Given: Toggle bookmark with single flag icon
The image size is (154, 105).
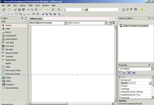Looking at the screenshot, I should 43,14.
